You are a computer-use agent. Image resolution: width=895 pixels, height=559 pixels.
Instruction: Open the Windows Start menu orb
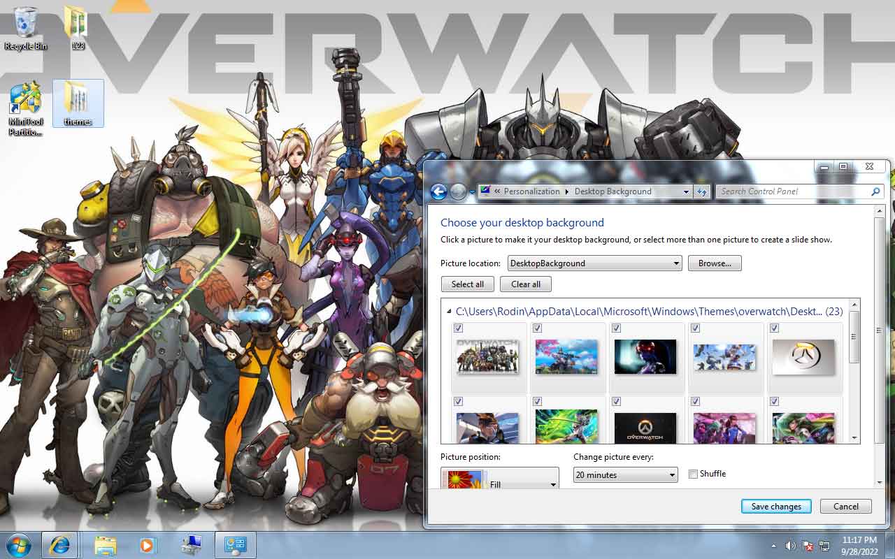click(18, 545)
